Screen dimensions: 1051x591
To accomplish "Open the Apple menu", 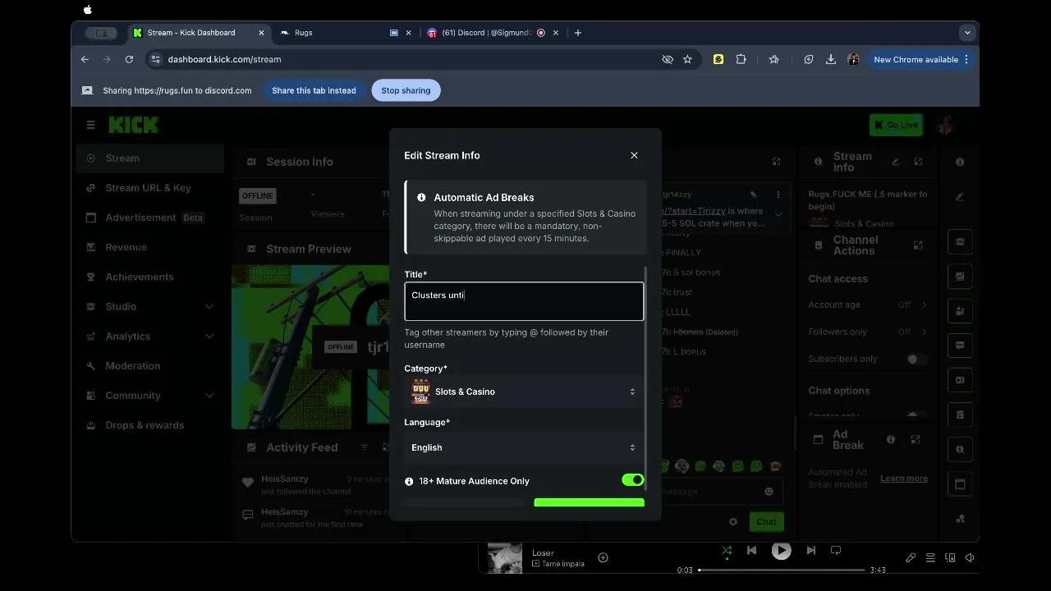I will [x=88, y=10].
